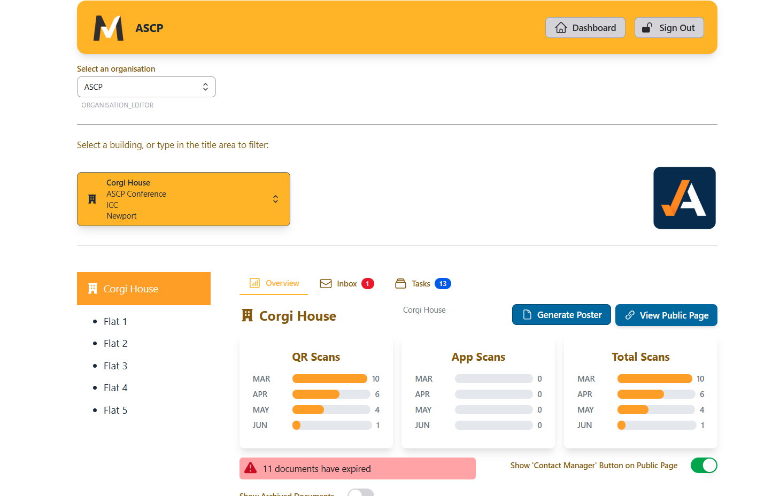The height and width of the screenshot is (496, 780).
Task: Open the Select an organisation dropdown
Action: [146, 87]
